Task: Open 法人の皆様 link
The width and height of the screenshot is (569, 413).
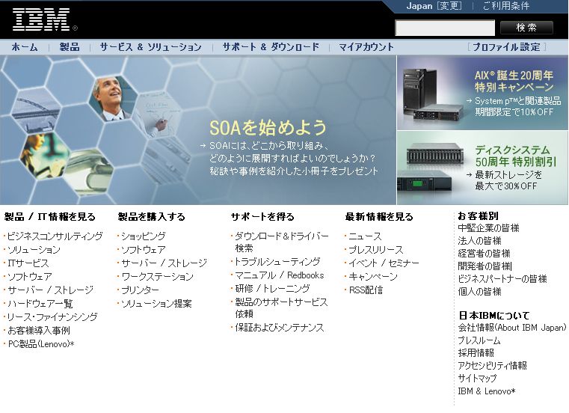Action: click(x=479, y=241)
